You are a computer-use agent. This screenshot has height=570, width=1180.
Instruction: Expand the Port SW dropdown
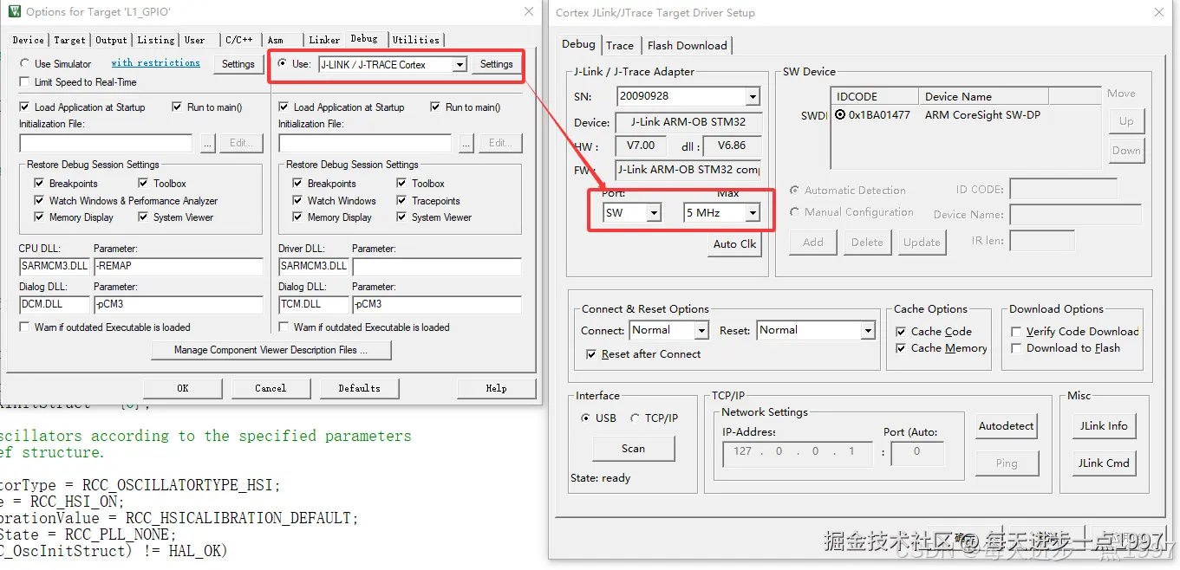pos(654,213)
